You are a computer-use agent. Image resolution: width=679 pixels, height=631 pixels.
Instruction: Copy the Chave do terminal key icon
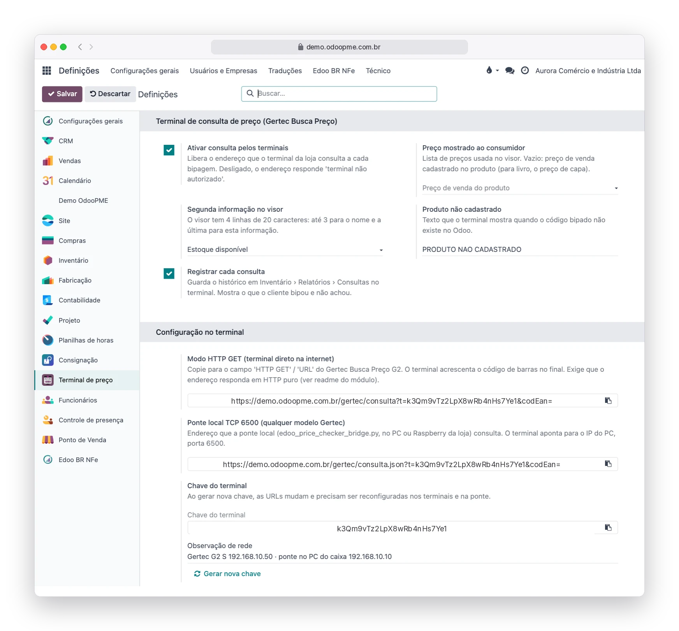(608, 527)
